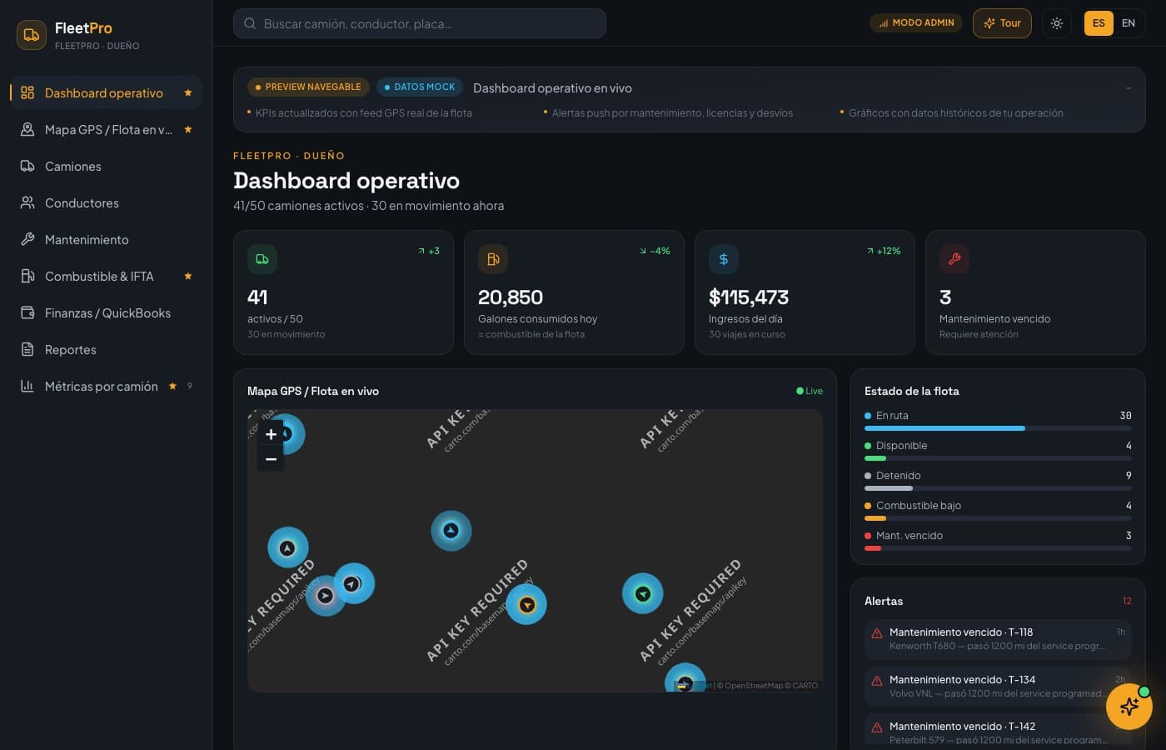The height and width of the screenshot is (750, 1166).
Task: Click the alerts count 12
Action: (x=1127, y=601)
